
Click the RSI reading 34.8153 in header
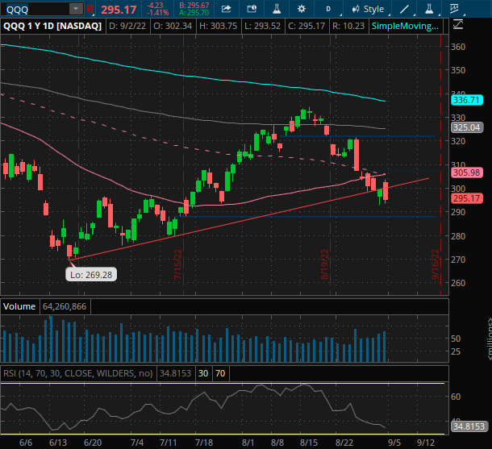pos(175,373)
